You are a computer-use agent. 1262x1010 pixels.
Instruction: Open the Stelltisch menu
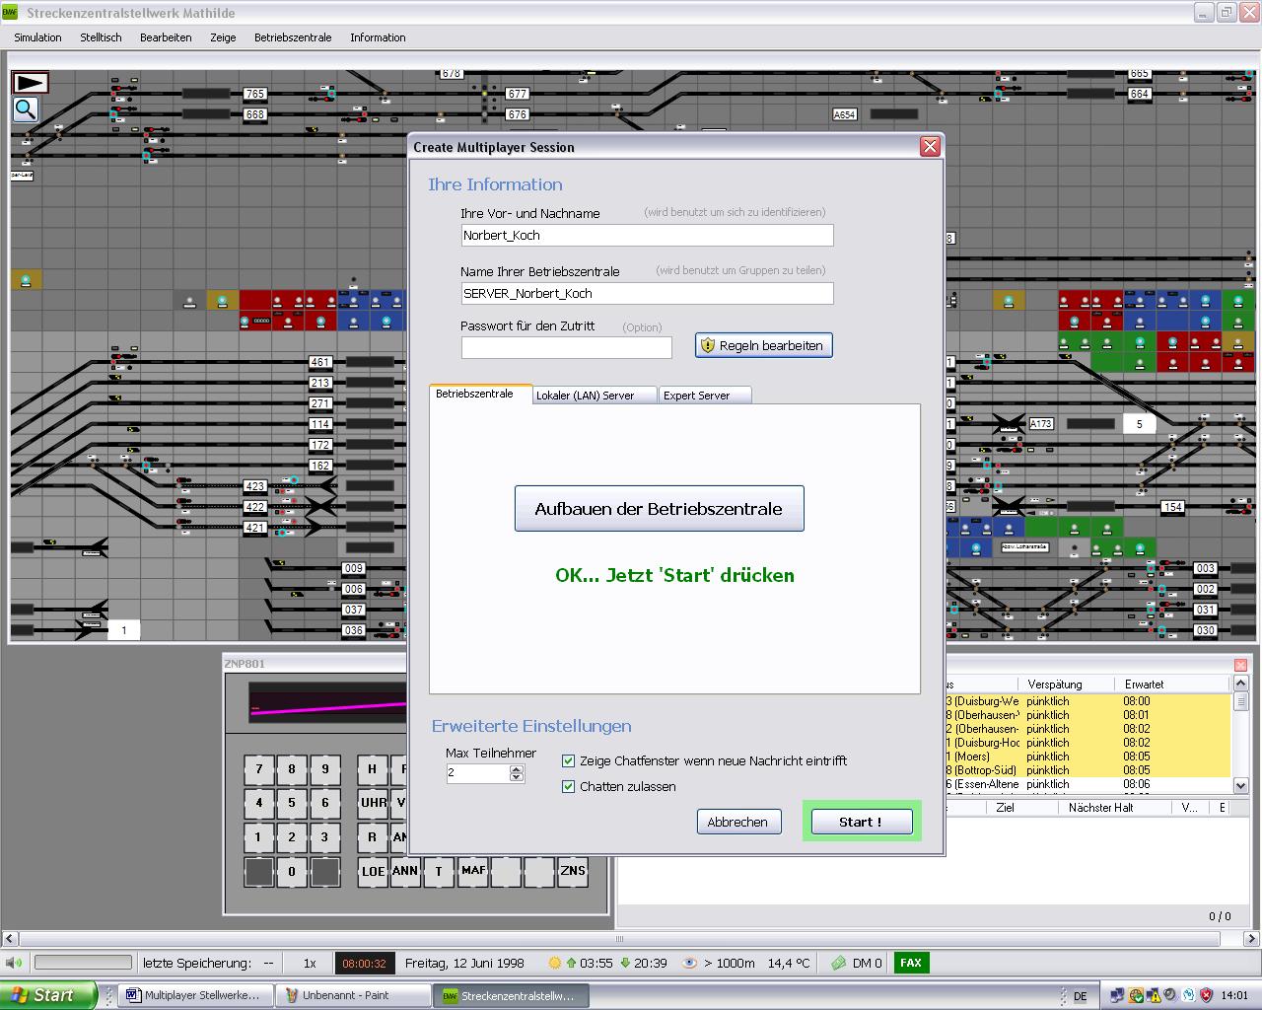pos(101,37)
